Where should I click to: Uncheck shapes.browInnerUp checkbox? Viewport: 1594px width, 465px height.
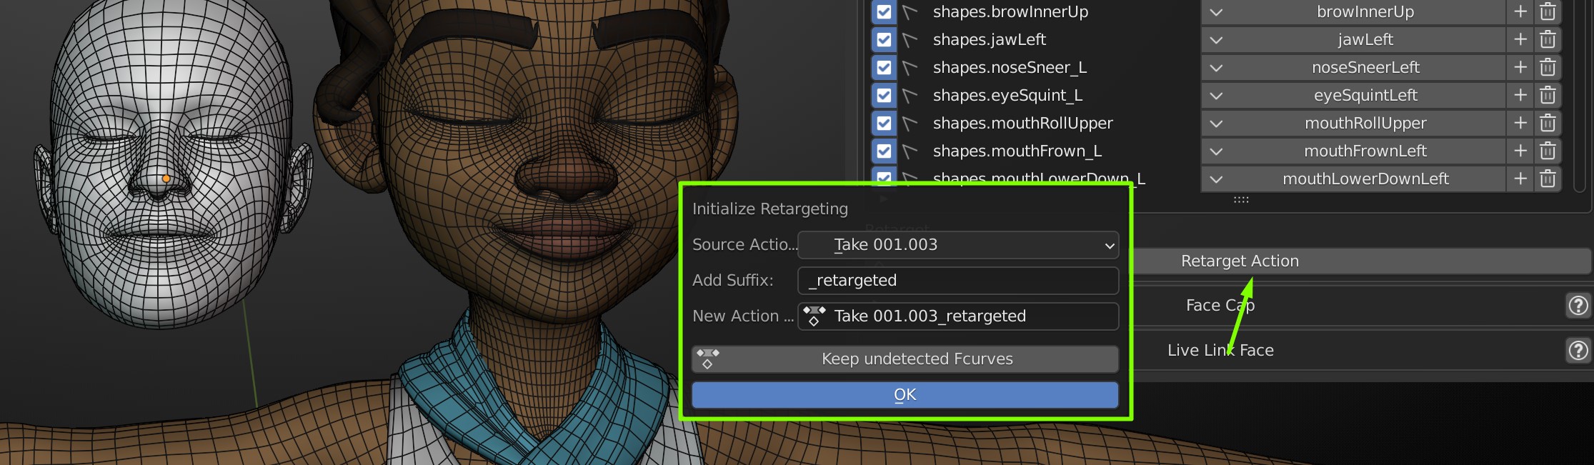click(x=884, y=11)
